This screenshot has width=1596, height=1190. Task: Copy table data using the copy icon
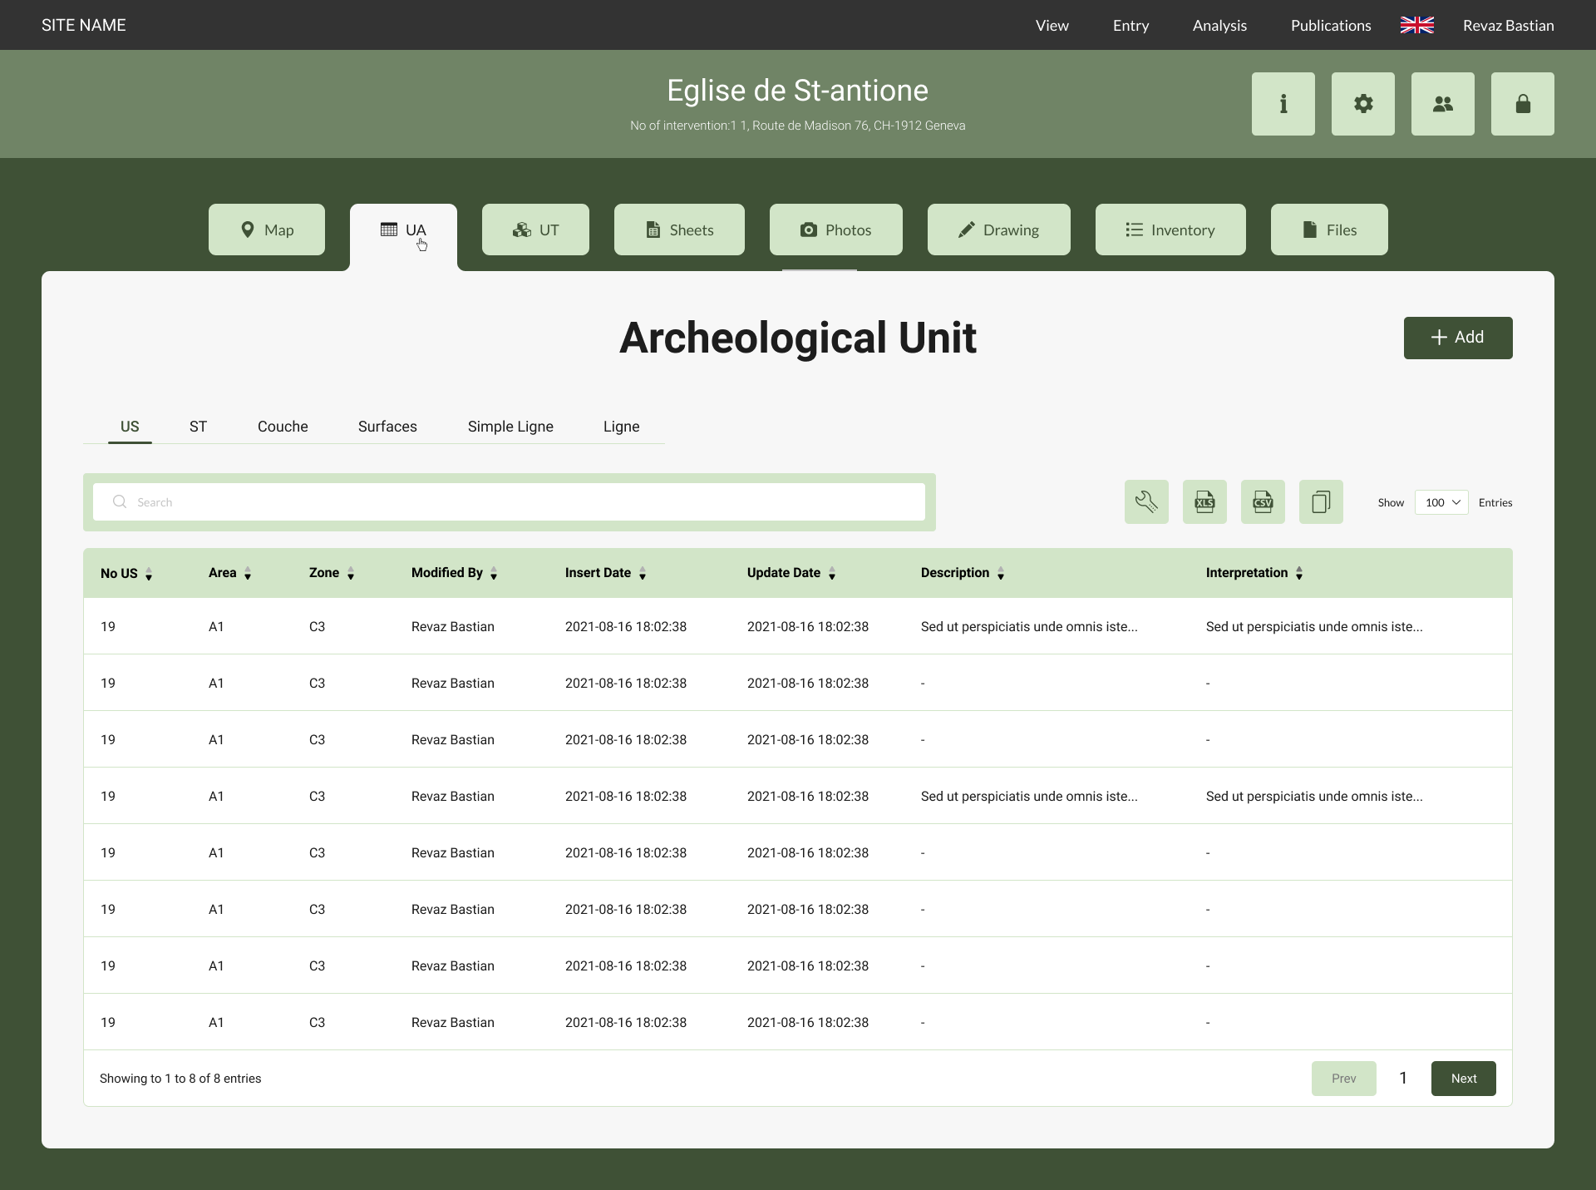(x=1320, y=501)
